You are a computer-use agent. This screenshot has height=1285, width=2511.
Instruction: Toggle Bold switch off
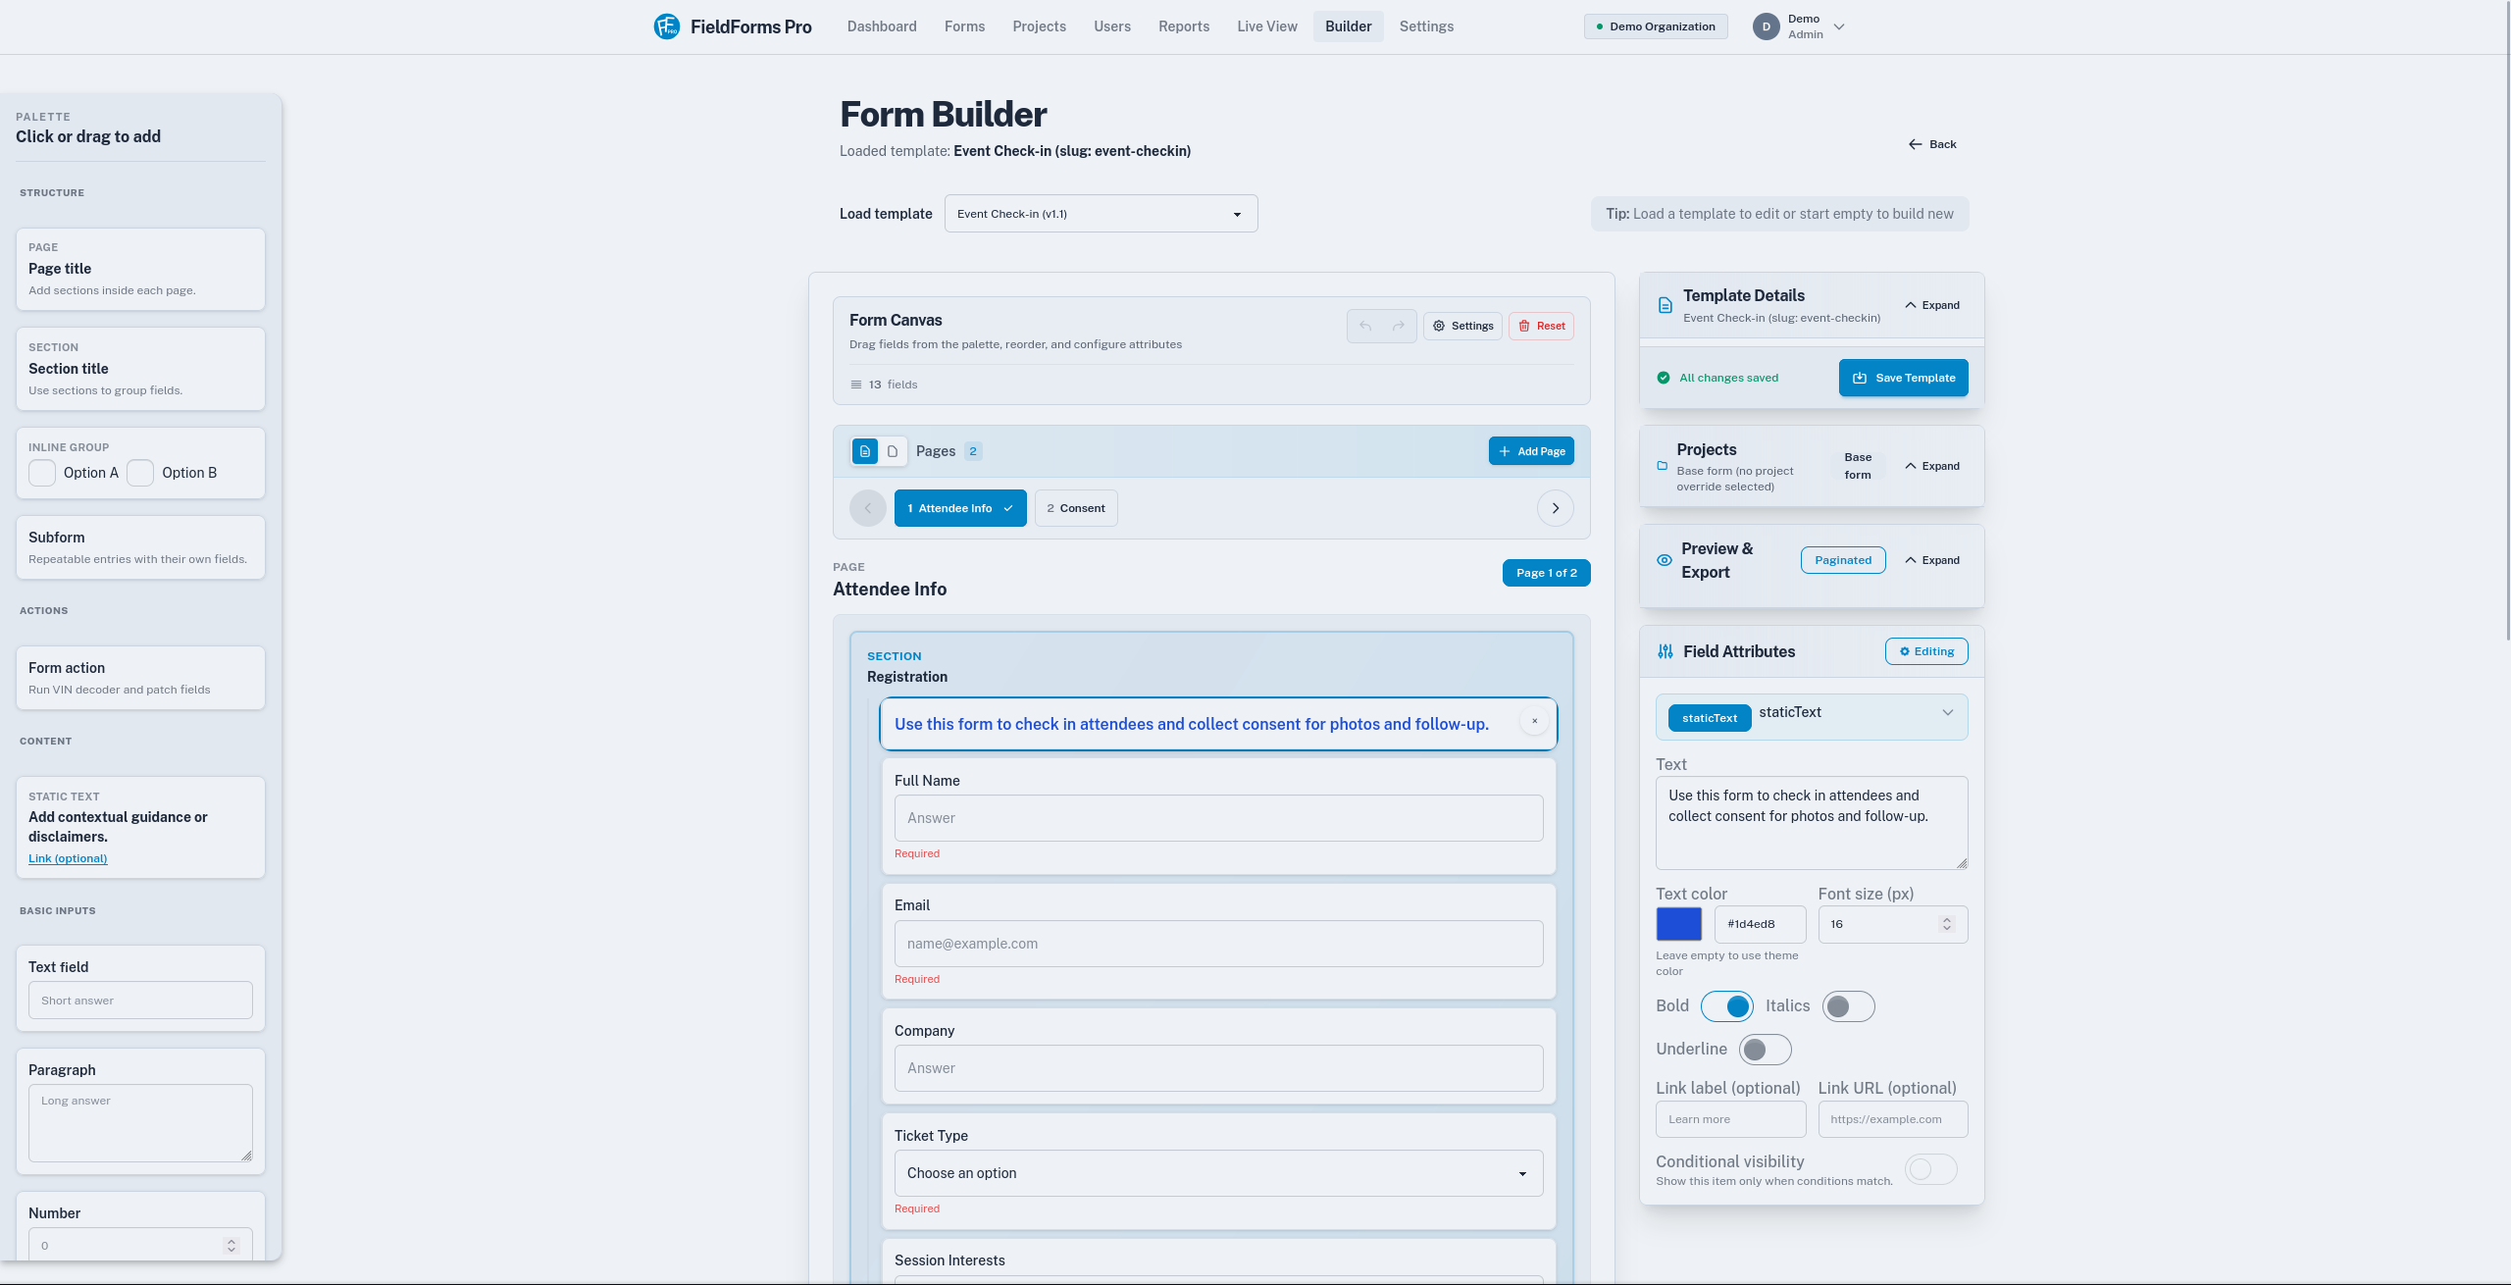1727,1006
